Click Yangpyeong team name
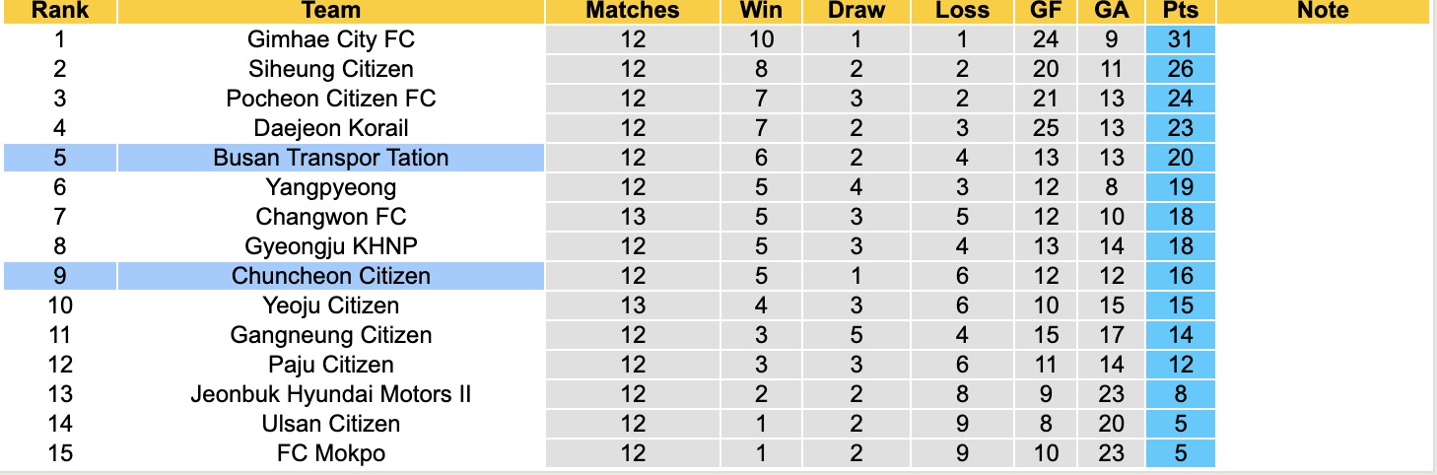The width and height of the screenshot is (1437, 475). point(331,187)
